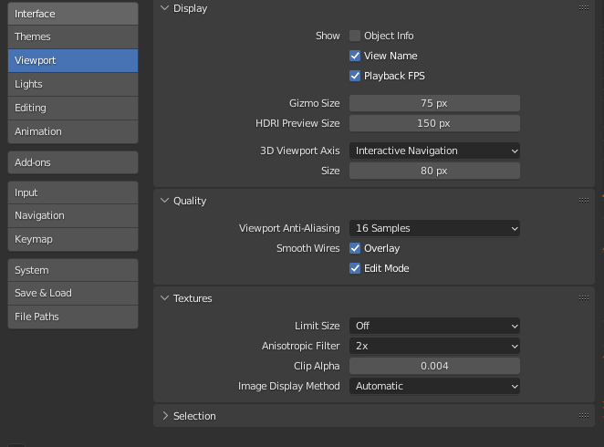Go to the Keymap section
The height and width of the screenshot is (447, 604).
click(x=73, y=239)
